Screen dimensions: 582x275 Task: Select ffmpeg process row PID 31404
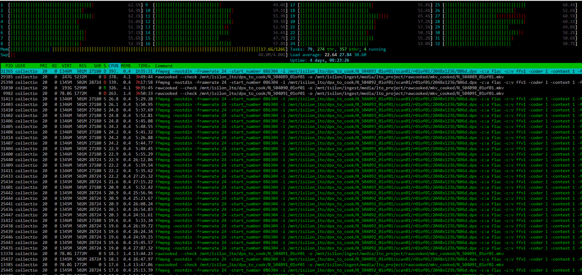click(291, 149)
